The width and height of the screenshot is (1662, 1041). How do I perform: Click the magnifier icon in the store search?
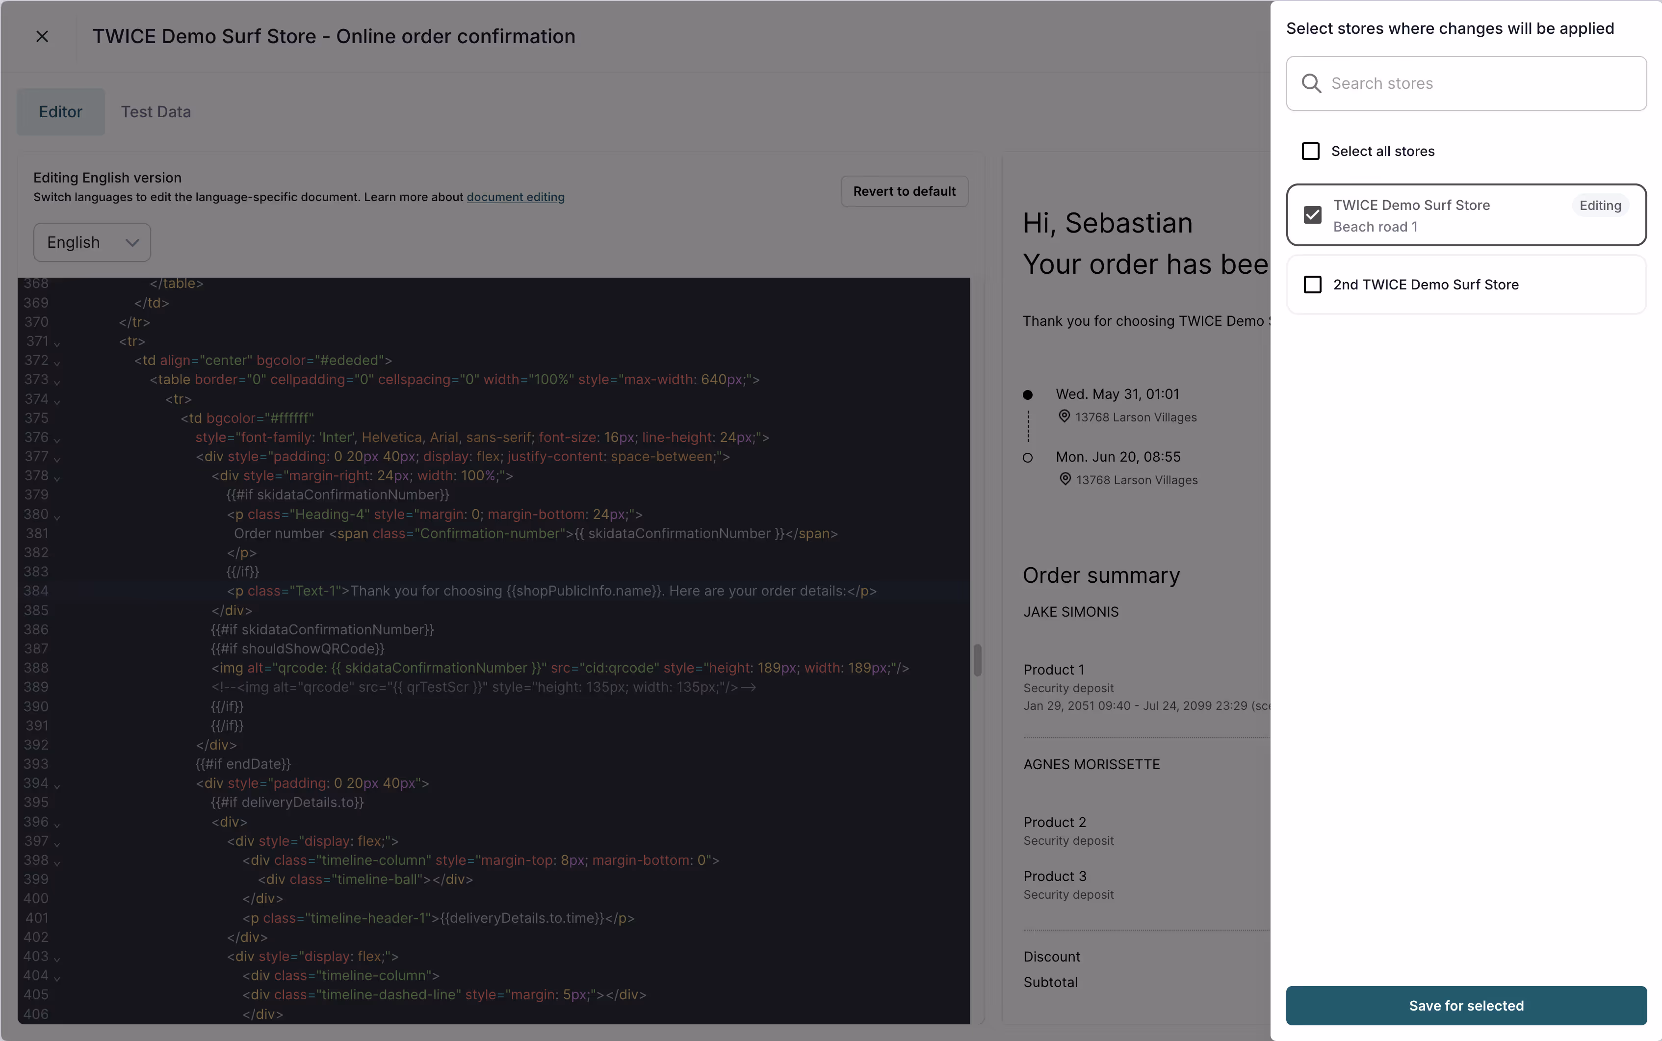pyautogui.click(x=1311, y=83)
